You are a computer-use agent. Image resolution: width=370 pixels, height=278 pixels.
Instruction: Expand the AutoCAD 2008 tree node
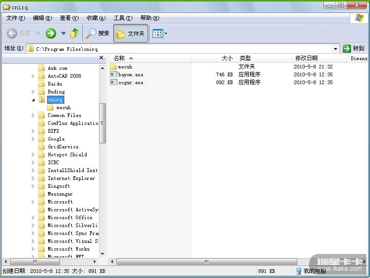[33, 76]
